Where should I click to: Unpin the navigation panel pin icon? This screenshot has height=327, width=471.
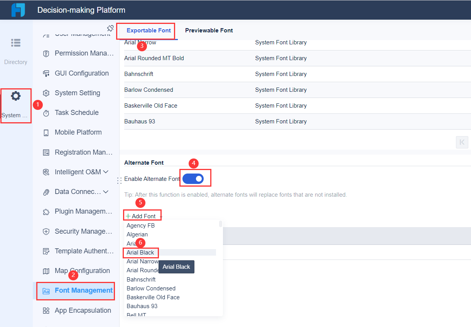[x=110, y=28]
